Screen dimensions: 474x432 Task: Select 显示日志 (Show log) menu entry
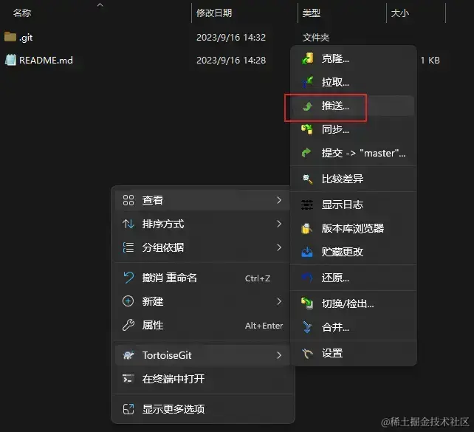[x=354, y=205]
